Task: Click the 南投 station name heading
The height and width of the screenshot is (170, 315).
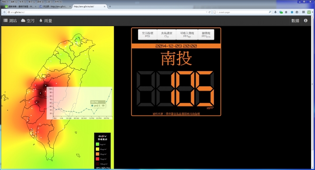Action: coord(176,58)
